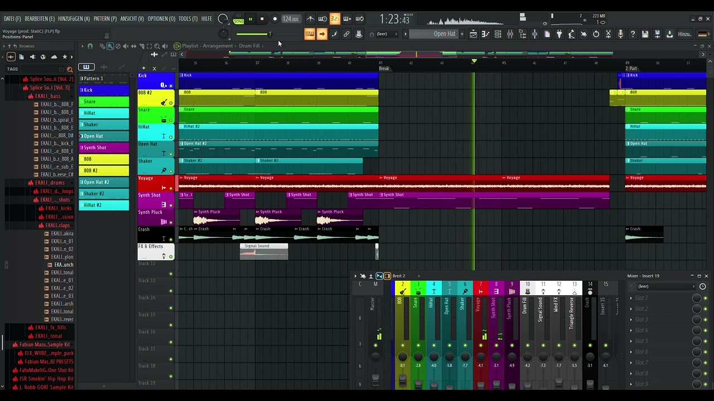Click the tempo 124.000 display
Screen dimensions: 714x401
[x=291, y=19]
